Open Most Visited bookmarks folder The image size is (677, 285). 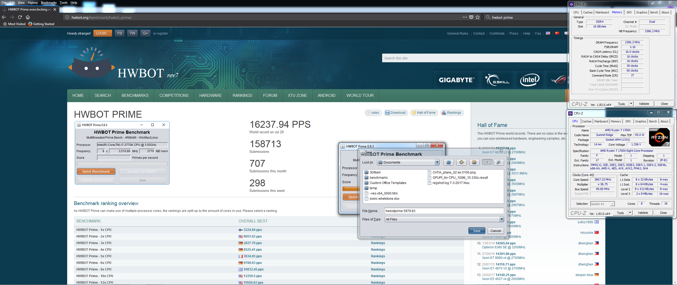(x=14, y=24)
